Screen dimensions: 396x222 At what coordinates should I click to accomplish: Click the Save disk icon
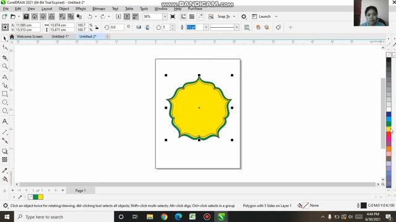(26, 17)
